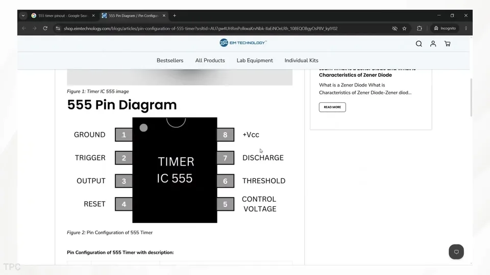This screenshot has width=490, height=275.
Task: Switch to the Google Search tab
Action: click(x=63, y=16)
